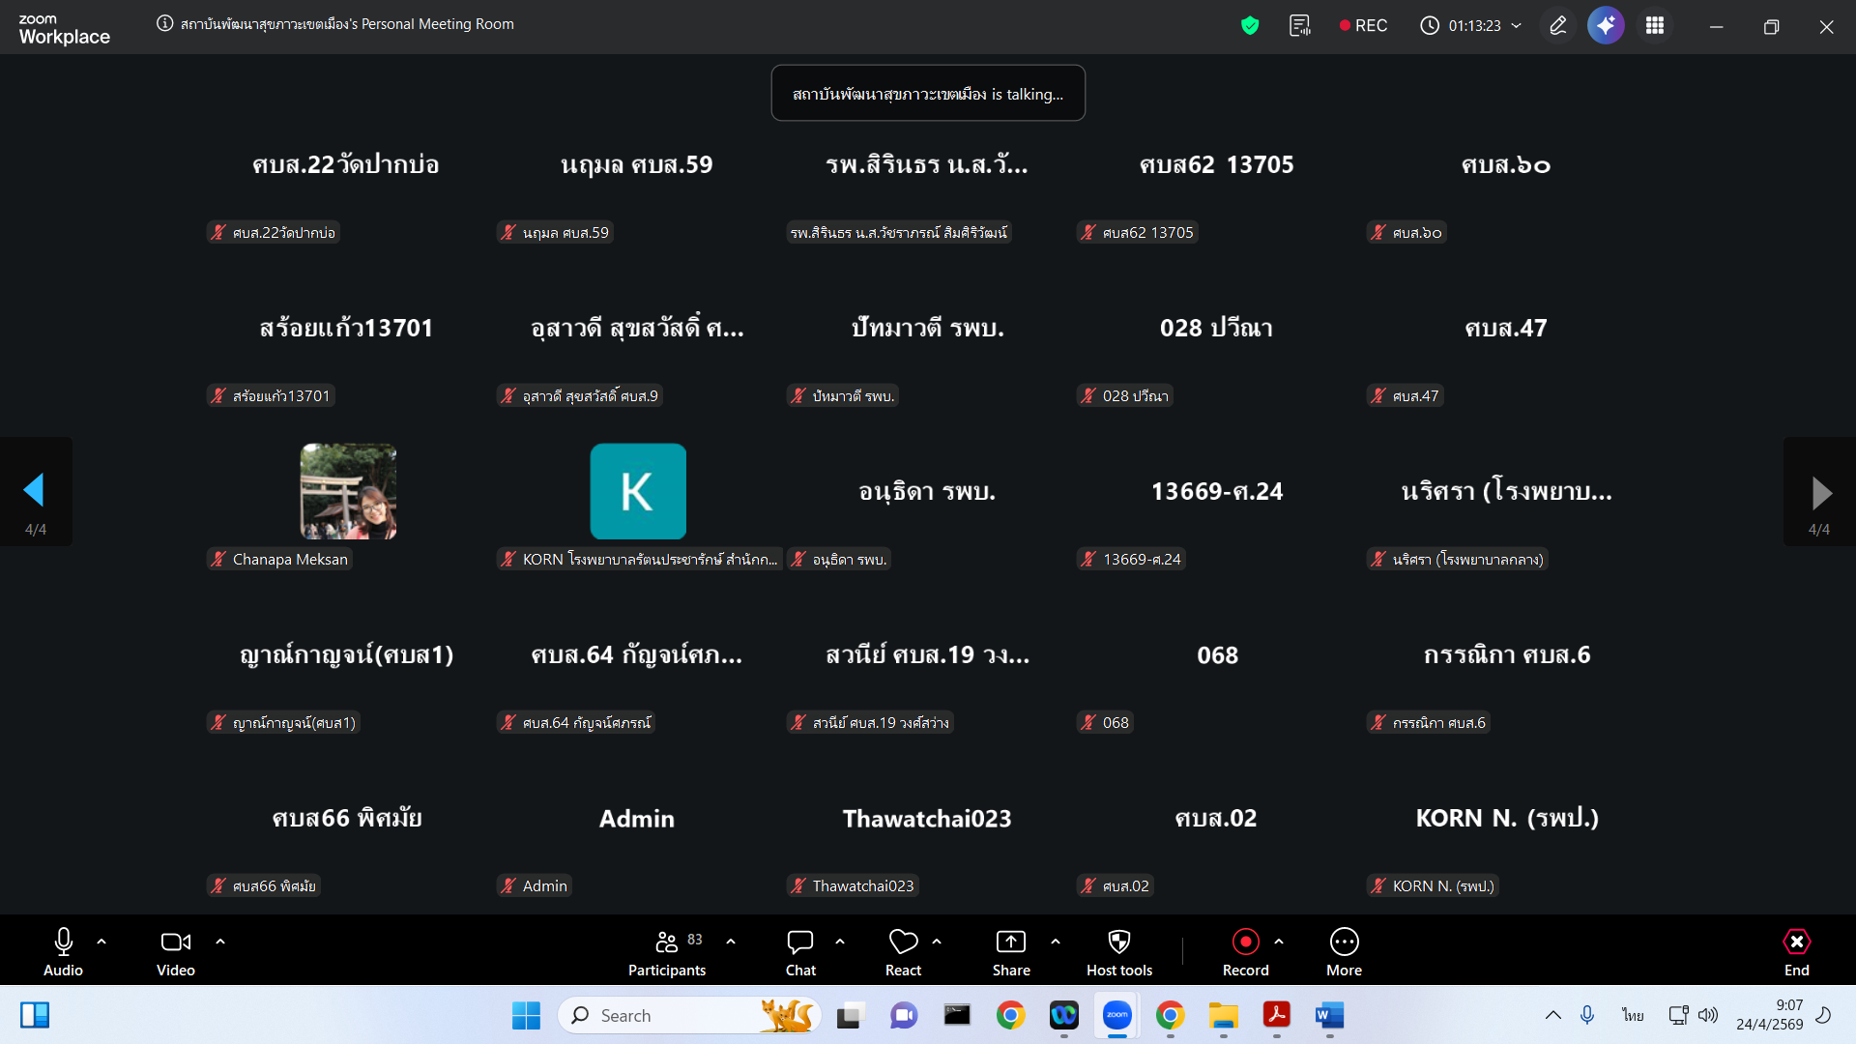1856x1044 pixels.
Task: Open the Zoom apps grid icon
Action: click(x=1655, y=26)
